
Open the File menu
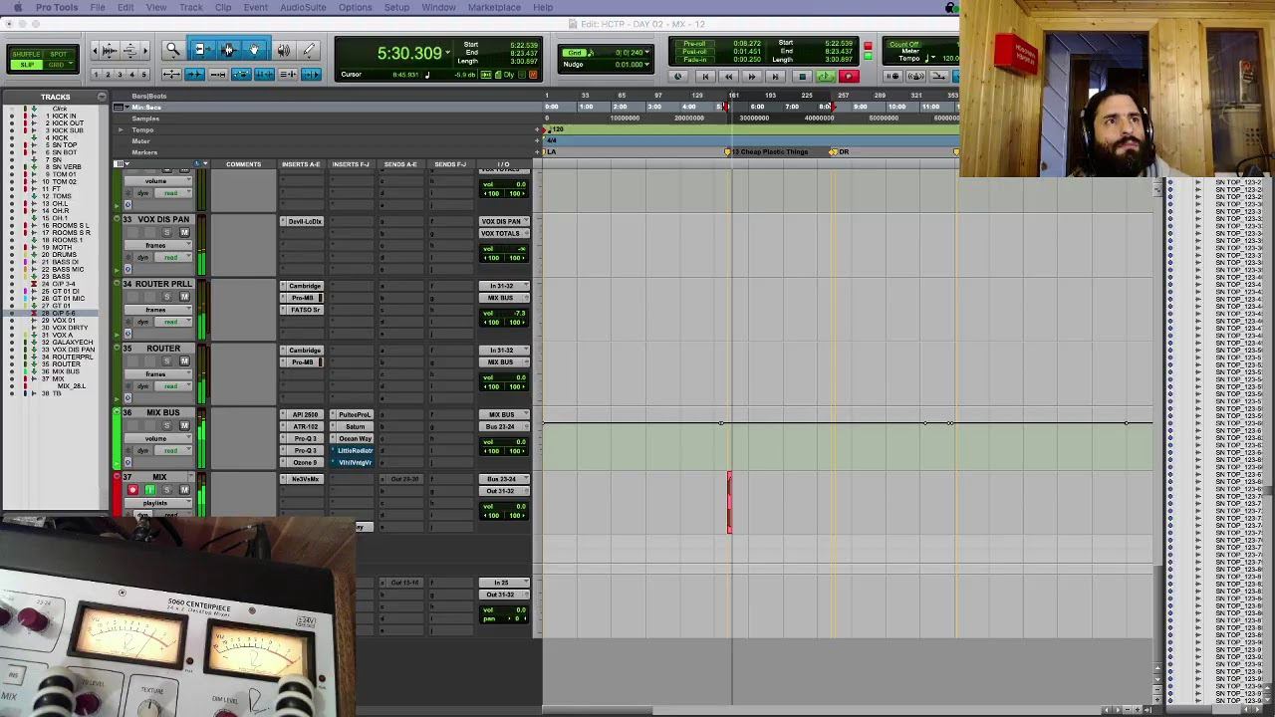(x=98, y=7)
